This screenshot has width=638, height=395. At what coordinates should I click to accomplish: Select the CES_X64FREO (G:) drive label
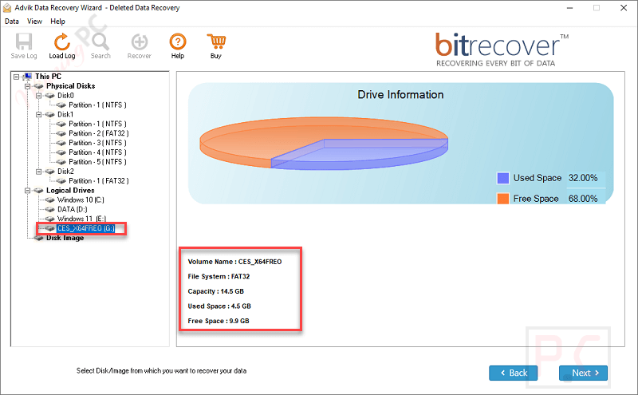point(86,228)
